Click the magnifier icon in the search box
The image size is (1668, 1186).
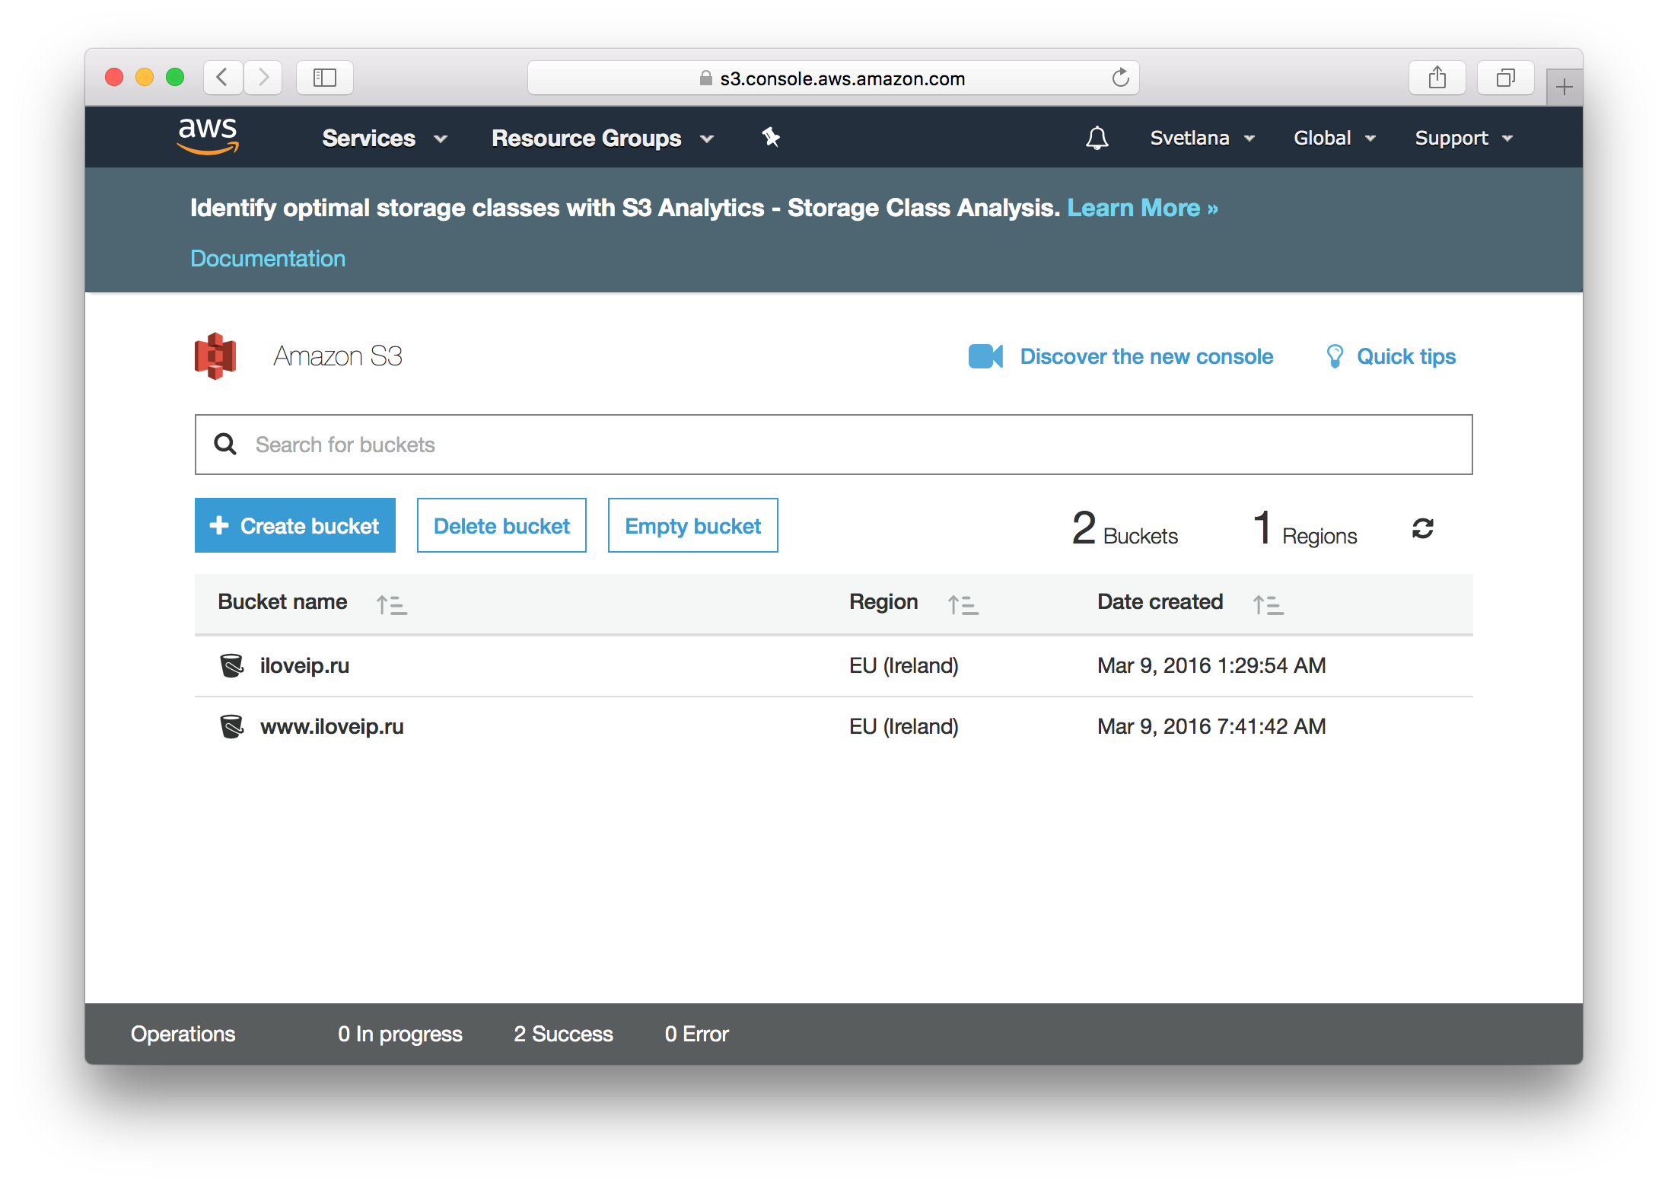click(225, 444)
